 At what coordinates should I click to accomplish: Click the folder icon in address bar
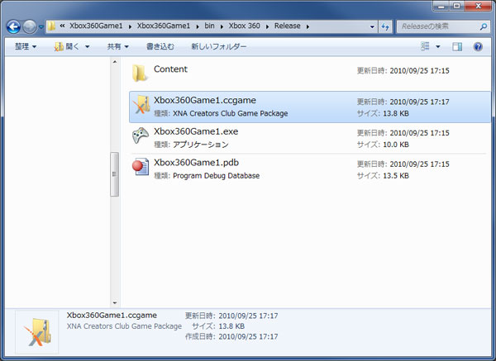tap(51, 26)
